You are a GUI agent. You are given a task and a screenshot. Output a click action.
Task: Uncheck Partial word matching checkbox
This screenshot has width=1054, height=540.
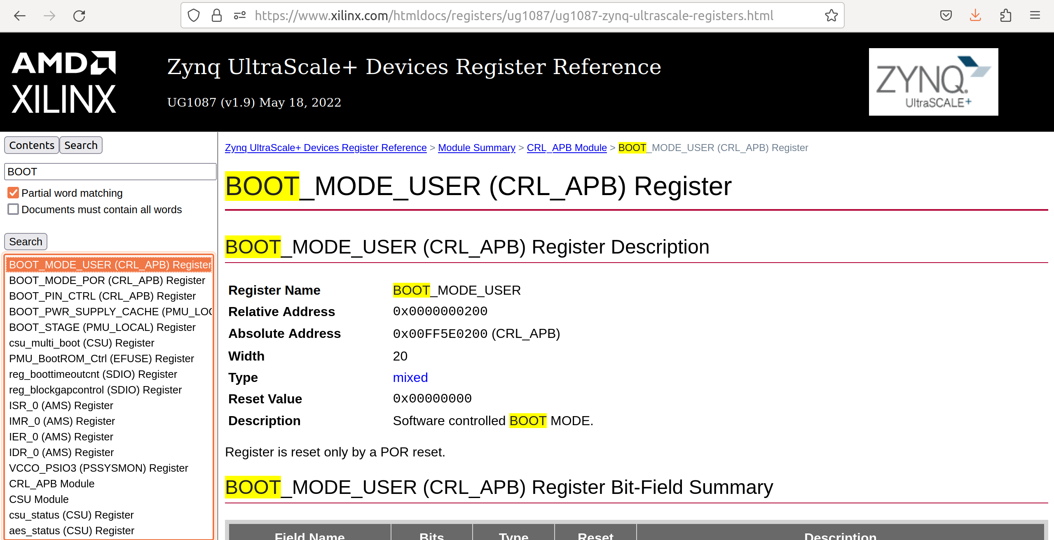click(13, 193)
